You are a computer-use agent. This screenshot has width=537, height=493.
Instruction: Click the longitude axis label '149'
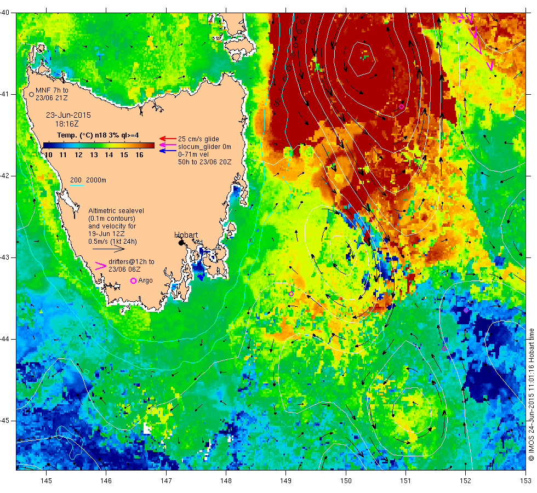[x=285, y=481]
